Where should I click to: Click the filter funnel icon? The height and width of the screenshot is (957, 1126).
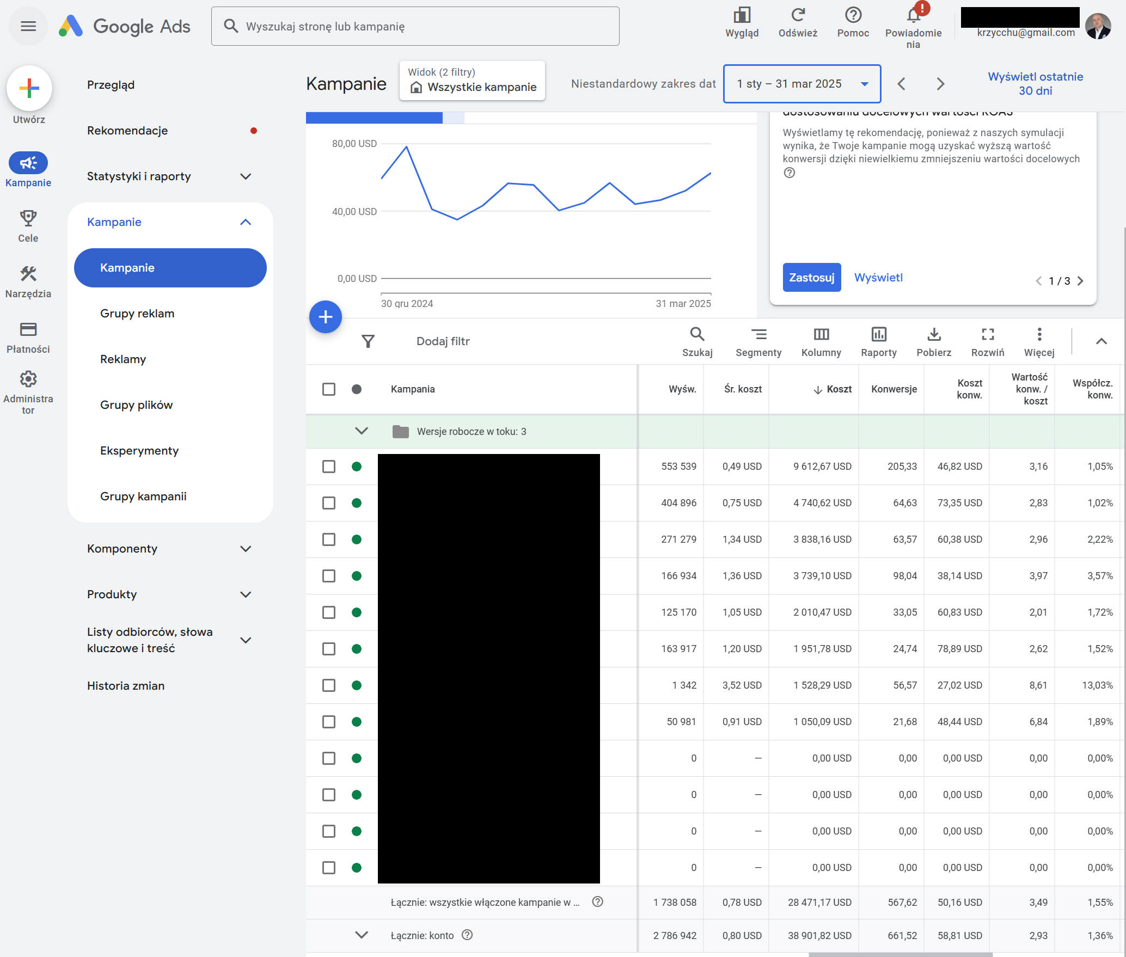368,341
